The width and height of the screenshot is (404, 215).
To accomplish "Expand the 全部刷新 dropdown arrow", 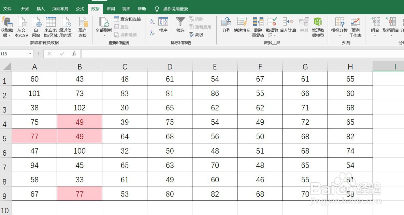I will (x=104, y=35).
